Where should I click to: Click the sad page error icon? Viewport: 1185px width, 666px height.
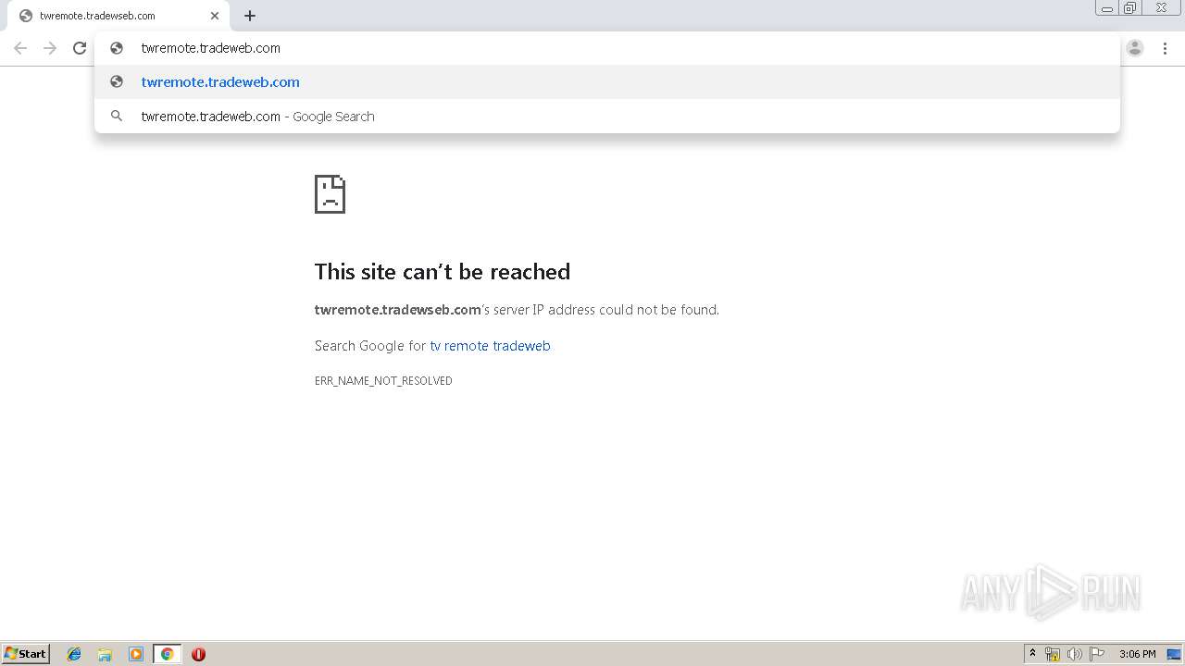[330, 193]
